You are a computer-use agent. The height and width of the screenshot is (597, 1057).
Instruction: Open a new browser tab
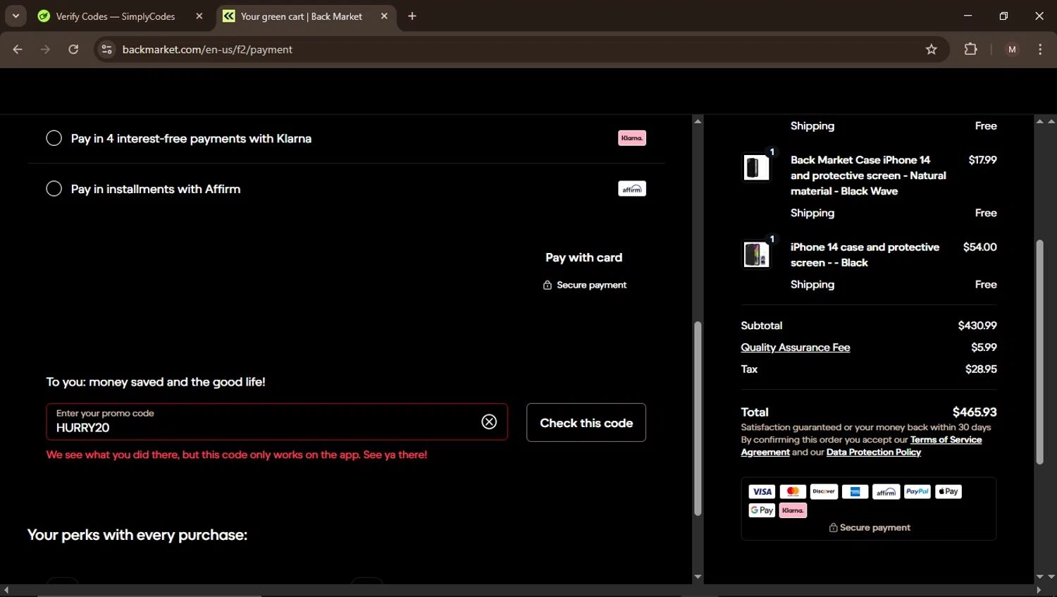(412, 16)
